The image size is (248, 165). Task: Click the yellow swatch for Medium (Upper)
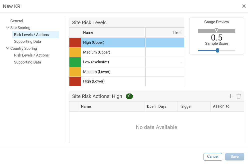(75, 52)
